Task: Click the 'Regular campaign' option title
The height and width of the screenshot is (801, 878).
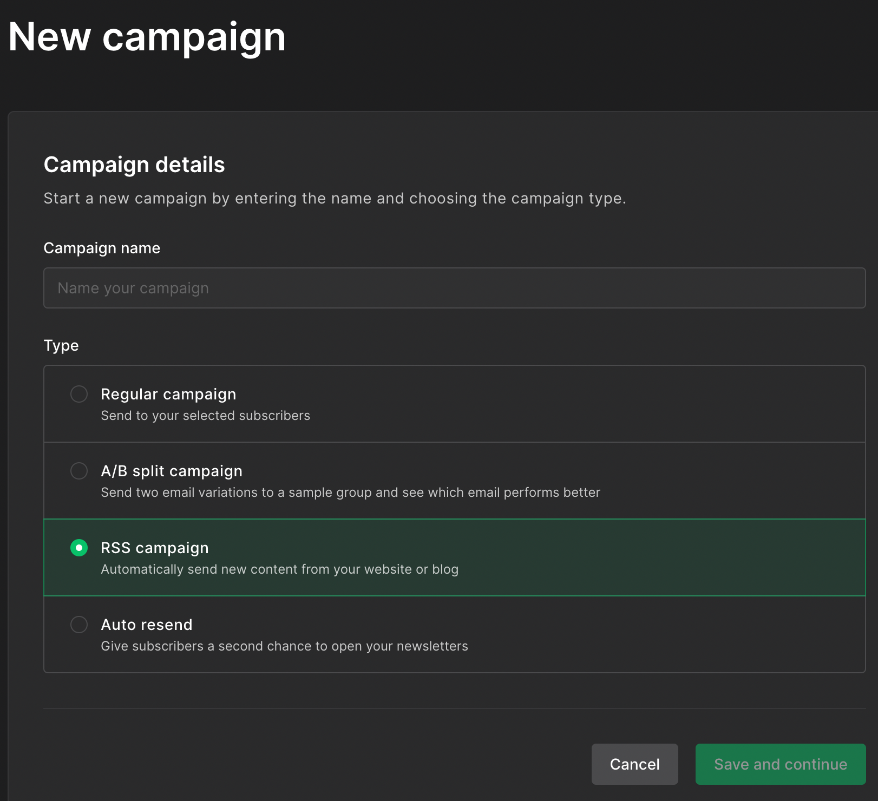Action: pyautogui.click(x=168, y=394)
